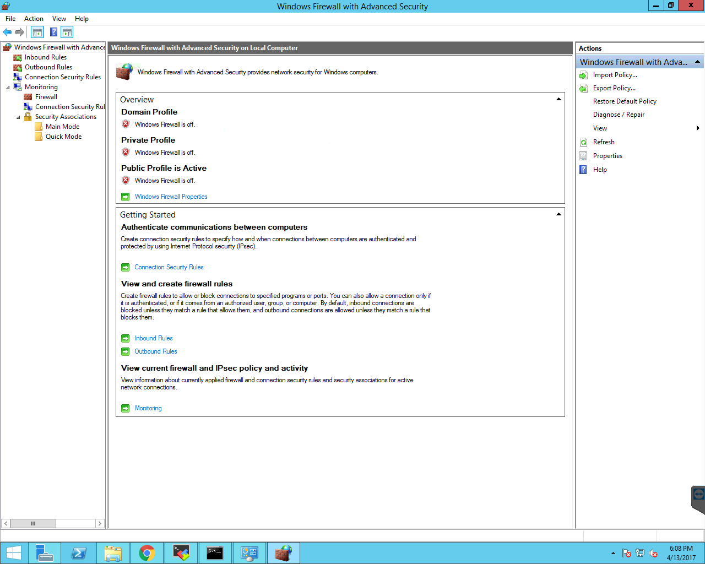Image resolution: width=705 pixels, height=564 pixels.
Task: Open the Action menu
Action: (34, 19)
